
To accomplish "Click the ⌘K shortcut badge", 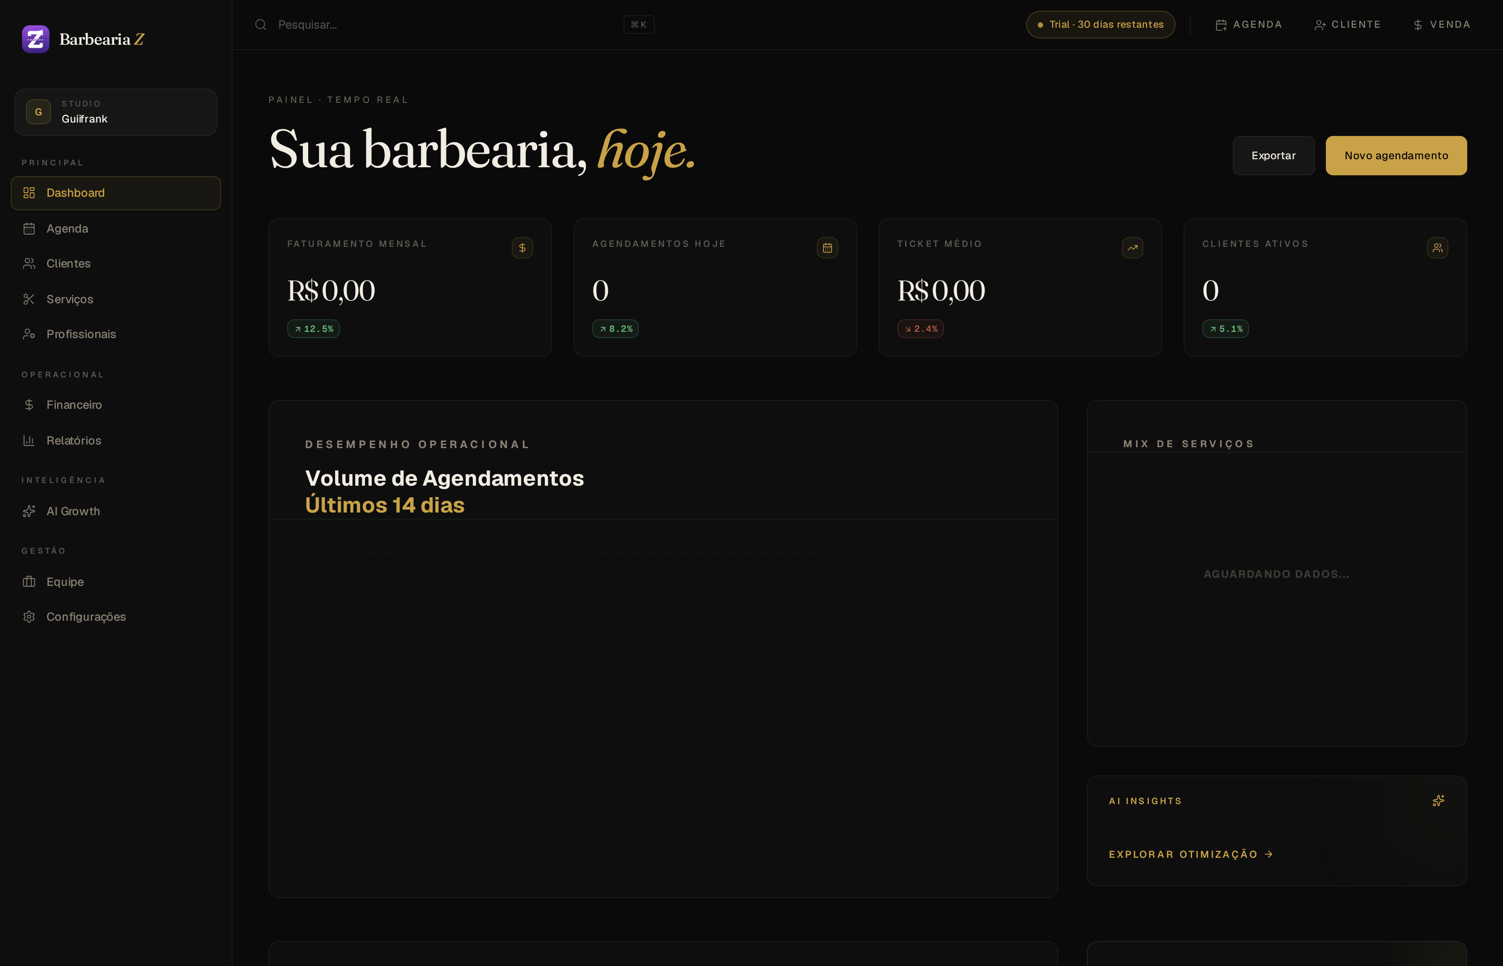I will coord(639,25).
